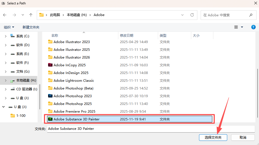Click the file list vertical scrollbar
259x145 pixels.
257,93
